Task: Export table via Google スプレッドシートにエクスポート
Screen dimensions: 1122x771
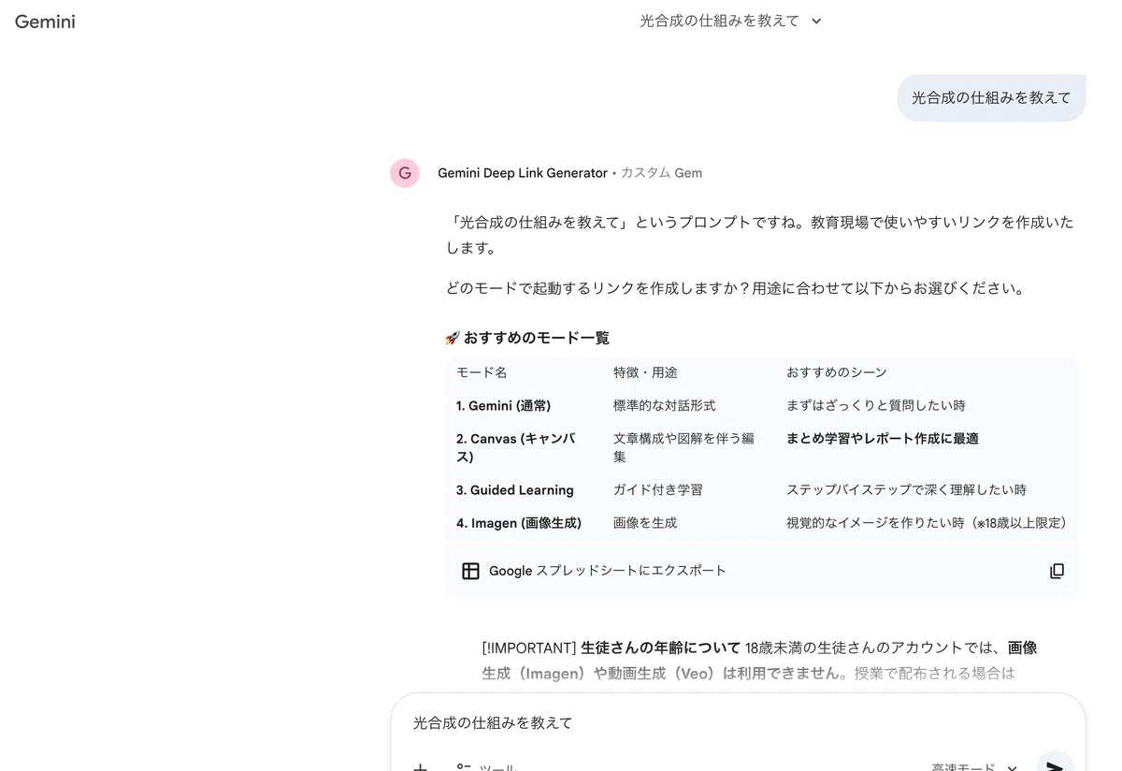Action: (607, 571)
